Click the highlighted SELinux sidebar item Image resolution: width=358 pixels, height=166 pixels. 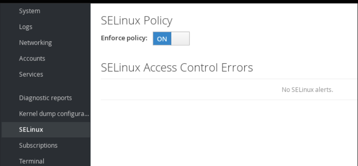(x=31, y=130)
